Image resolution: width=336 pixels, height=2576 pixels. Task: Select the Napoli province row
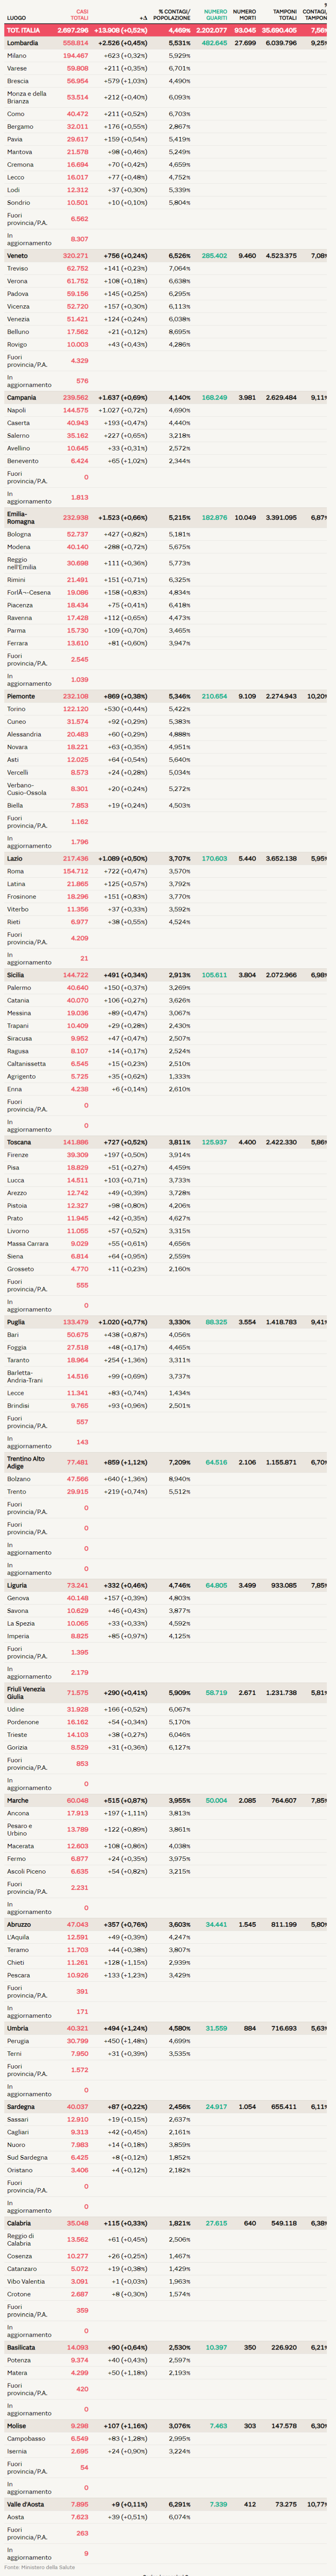click(17, 410)
